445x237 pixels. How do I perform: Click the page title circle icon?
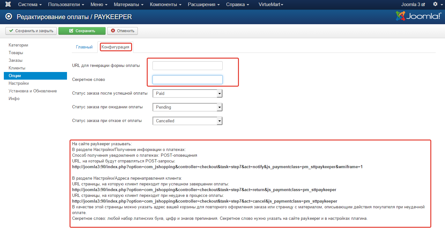pyautogui.click(x=9, y=17)
